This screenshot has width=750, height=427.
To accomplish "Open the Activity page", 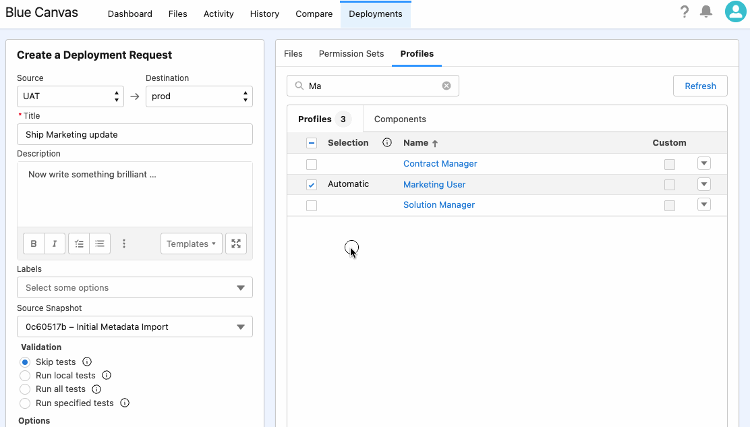I will click(219, 14).
